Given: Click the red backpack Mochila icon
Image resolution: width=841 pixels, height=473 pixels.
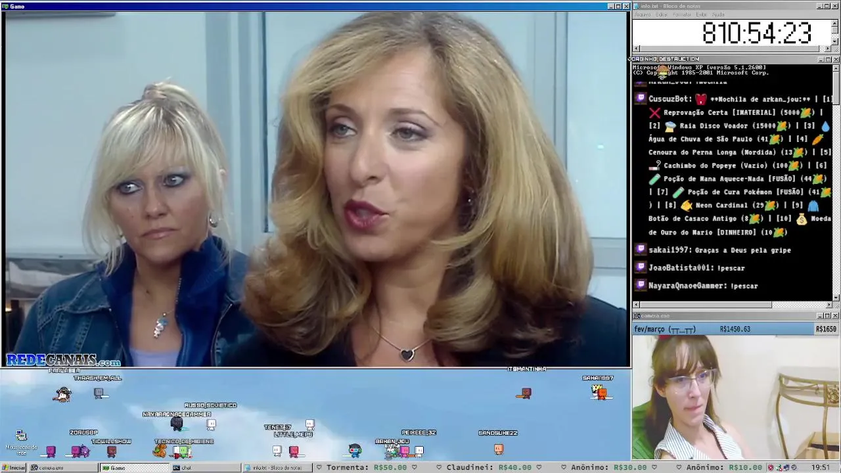Looking at the screenshot, I should [701, 99].
